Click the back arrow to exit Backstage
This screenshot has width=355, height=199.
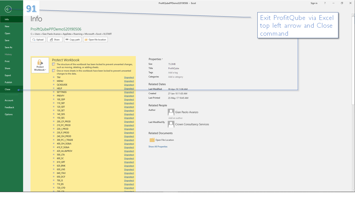(8, 9)
